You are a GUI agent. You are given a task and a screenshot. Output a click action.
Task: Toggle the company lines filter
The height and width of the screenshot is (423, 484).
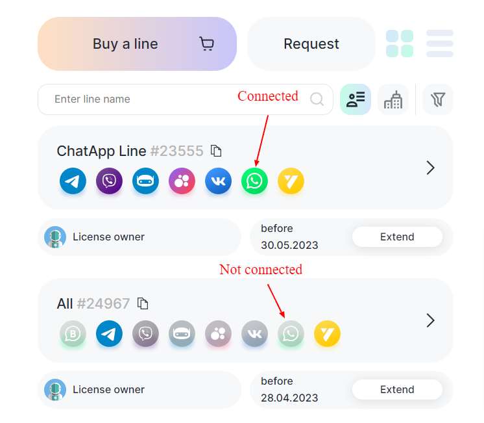[393, 99]
